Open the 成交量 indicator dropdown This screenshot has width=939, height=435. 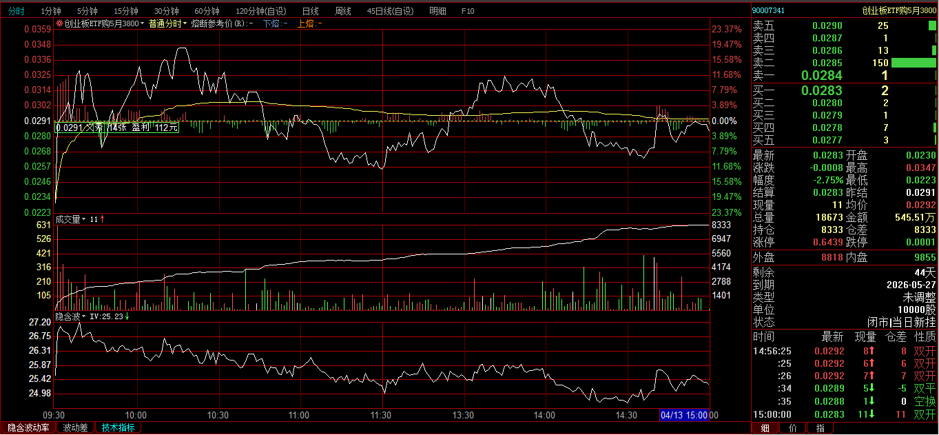pyautogui.click(x=70, y=219)
